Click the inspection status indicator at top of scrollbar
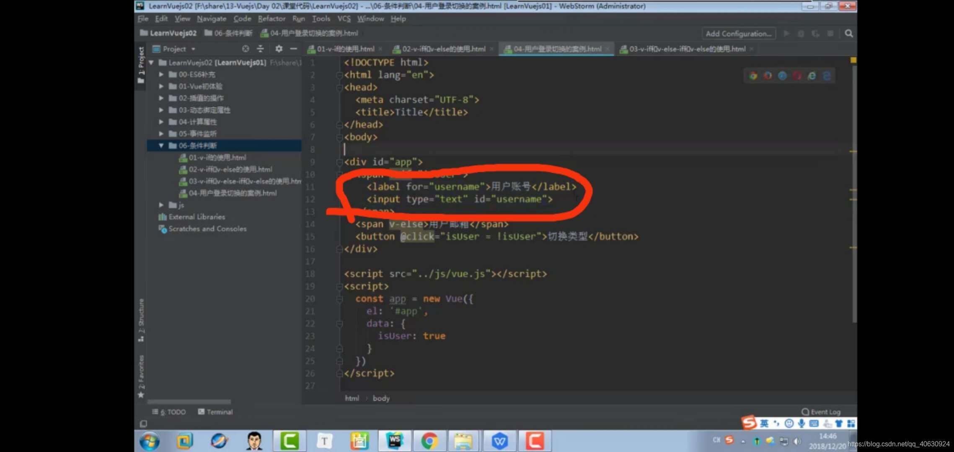The height and width of the screenshot is (452, 954). (853, 60)
